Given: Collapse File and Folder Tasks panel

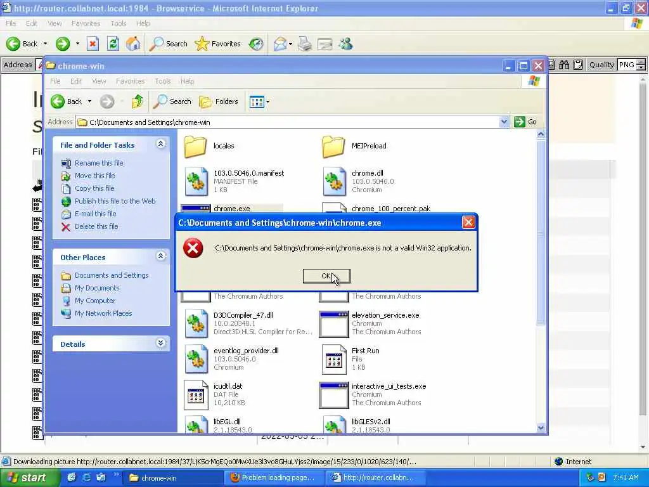Looking at the screenshot, I should click(160, 144).
